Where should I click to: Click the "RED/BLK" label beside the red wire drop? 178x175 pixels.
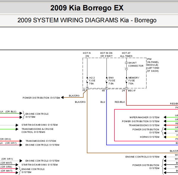coord(120,102)
